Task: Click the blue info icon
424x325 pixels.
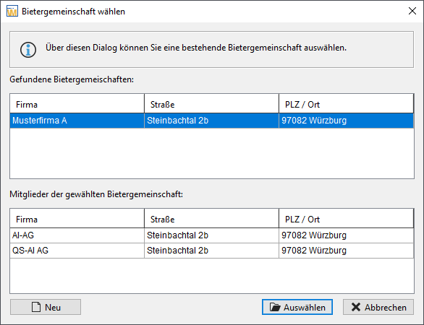Action: coord(28,50)
